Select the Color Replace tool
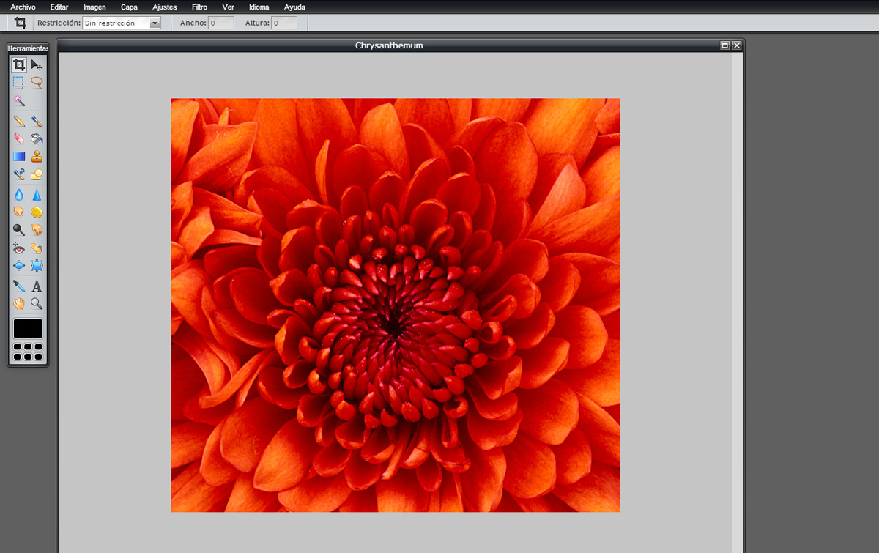 click(19, 174)
